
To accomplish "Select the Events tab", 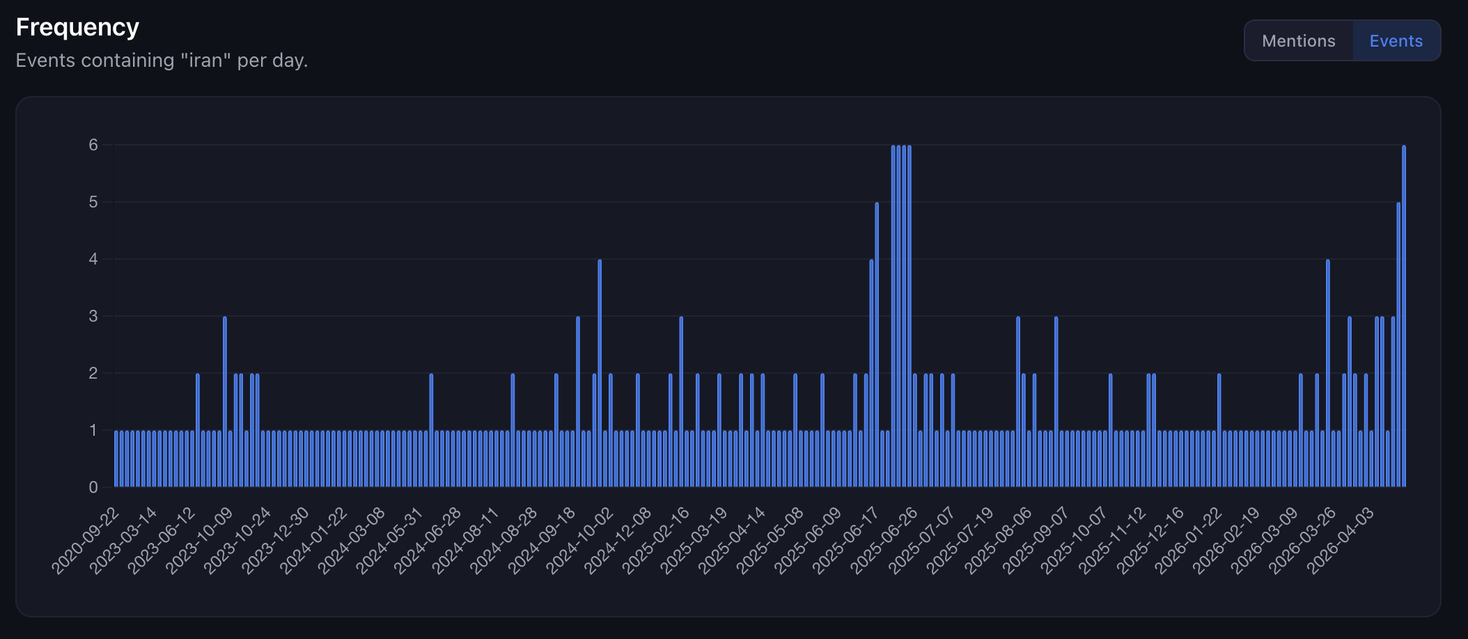I will [1396, 40].
